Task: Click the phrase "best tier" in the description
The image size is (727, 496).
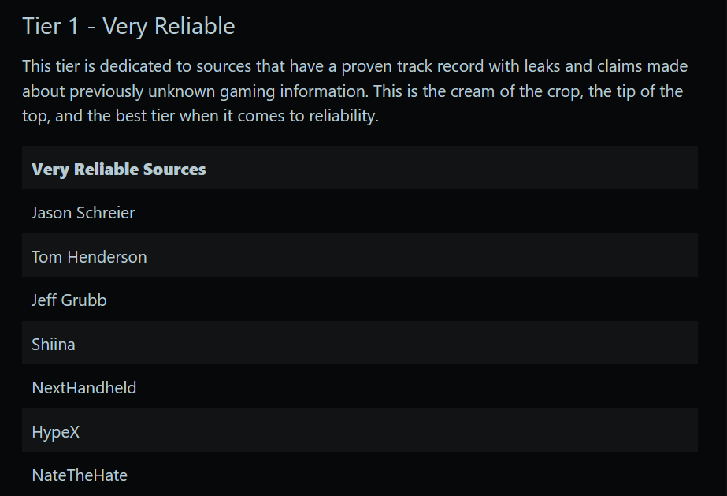Action: [143, 117]
